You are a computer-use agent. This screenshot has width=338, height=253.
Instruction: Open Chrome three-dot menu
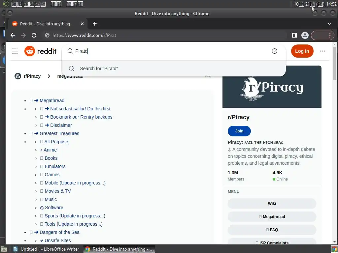pos(330,35)
